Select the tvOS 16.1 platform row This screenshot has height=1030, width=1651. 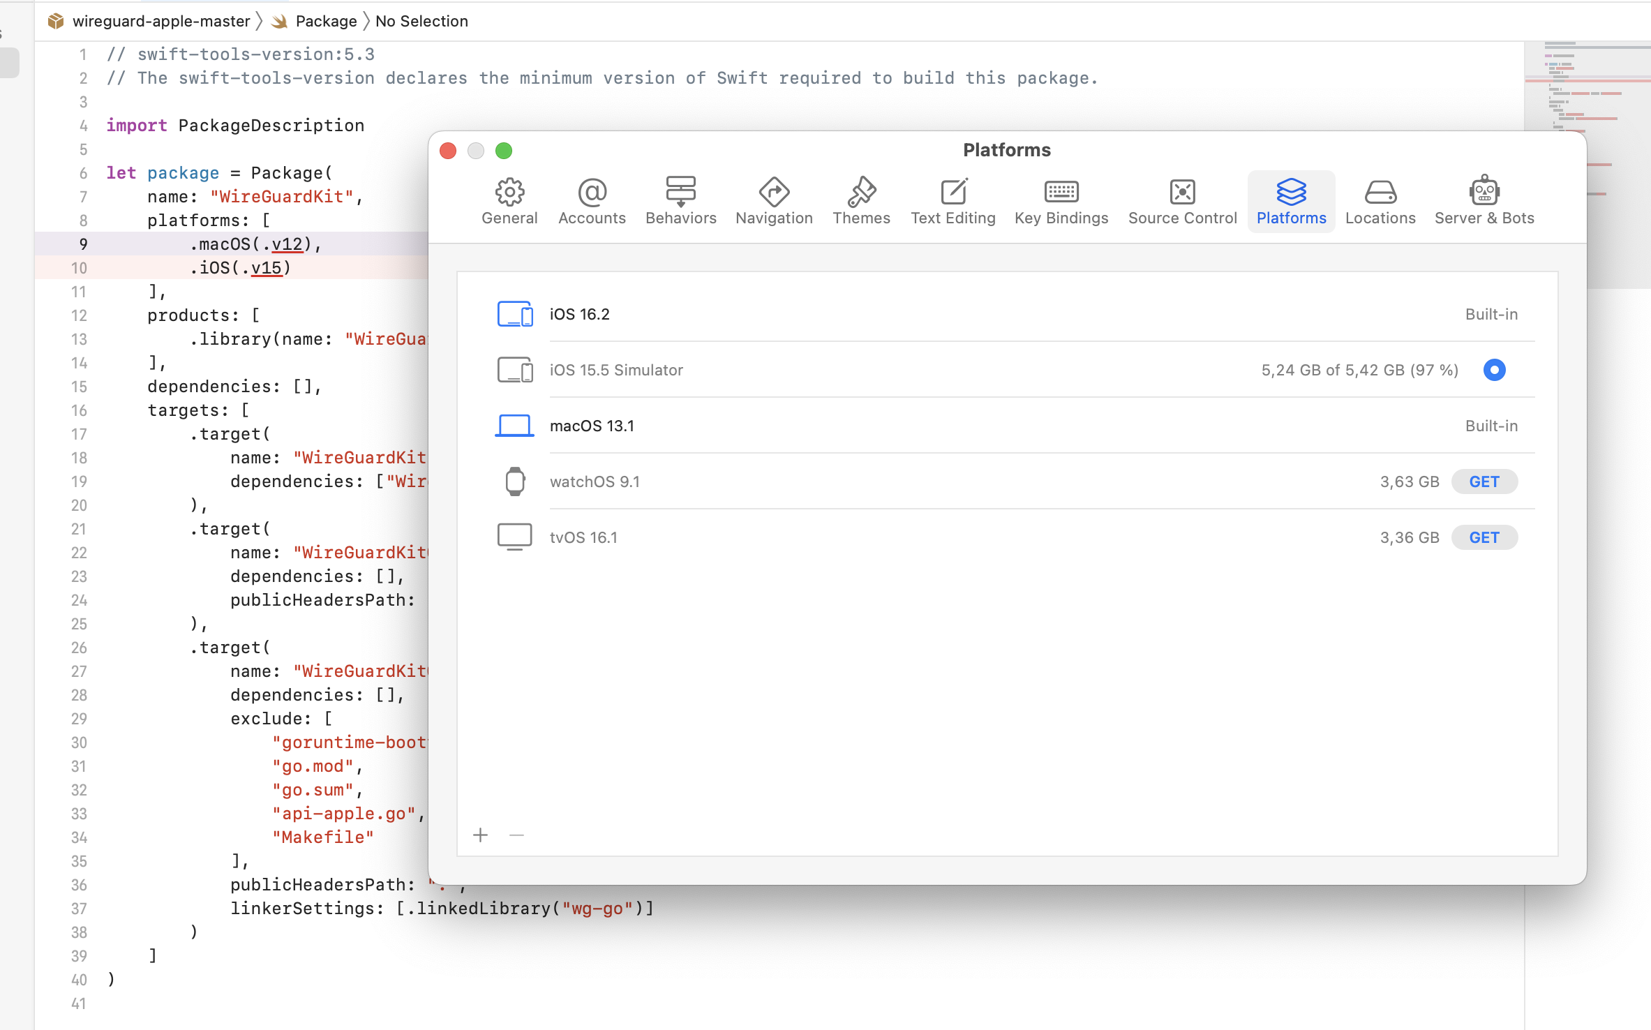(1007, 537)
